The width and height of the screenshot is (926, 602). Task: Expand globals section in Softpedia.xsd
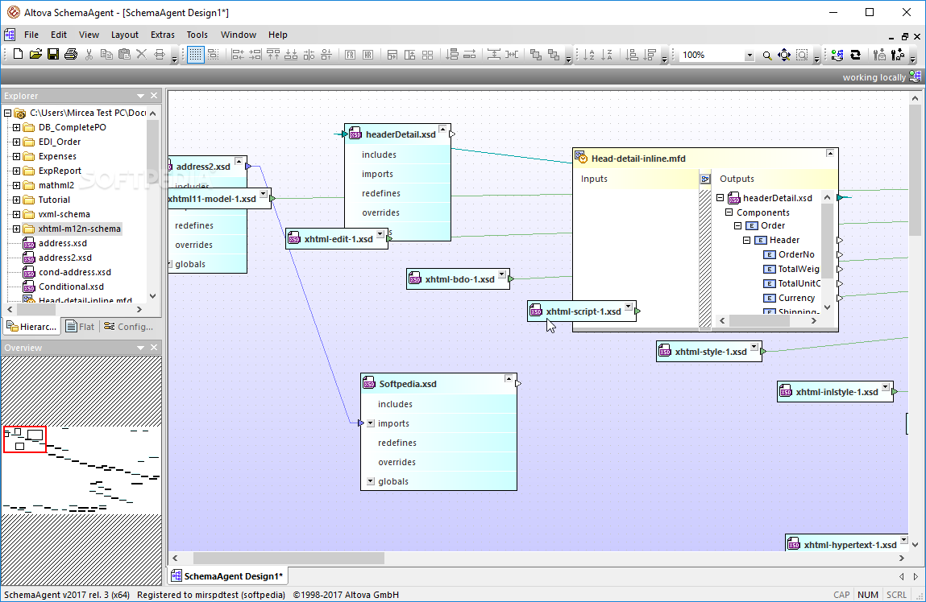(370, 481)
